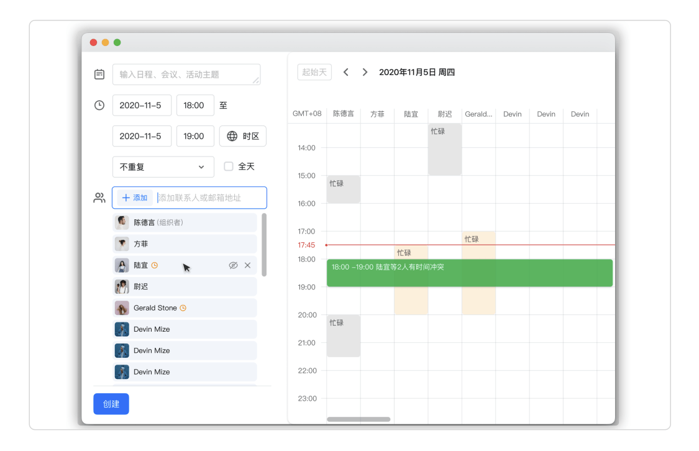Remove 陆宜 from attendees with X
The height and width of the screenshot is (451, 699).
point(247,265)
